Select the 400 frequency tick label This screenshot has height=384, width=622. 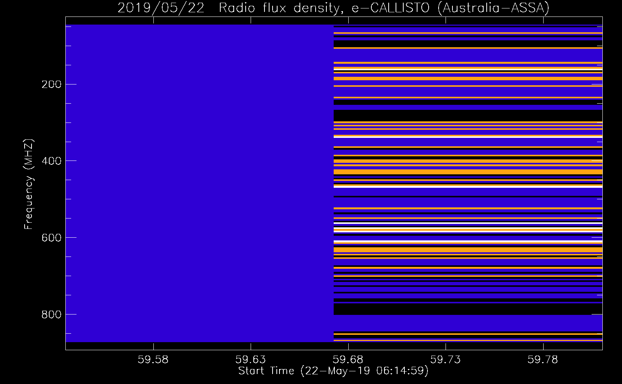click(52, 161)
